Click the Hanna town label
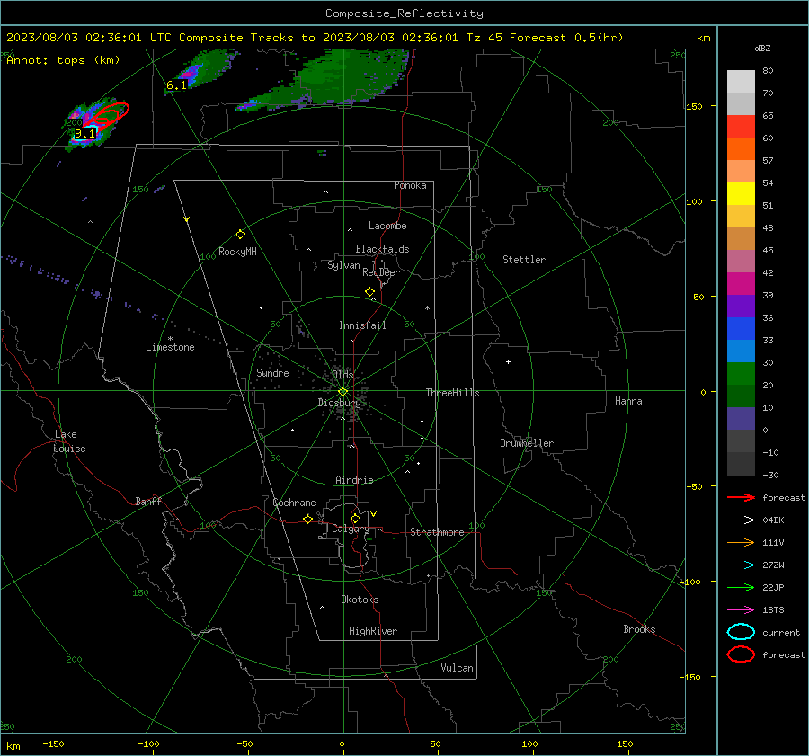This screenshot has height=756, width=809. click(x=628, y=401)
